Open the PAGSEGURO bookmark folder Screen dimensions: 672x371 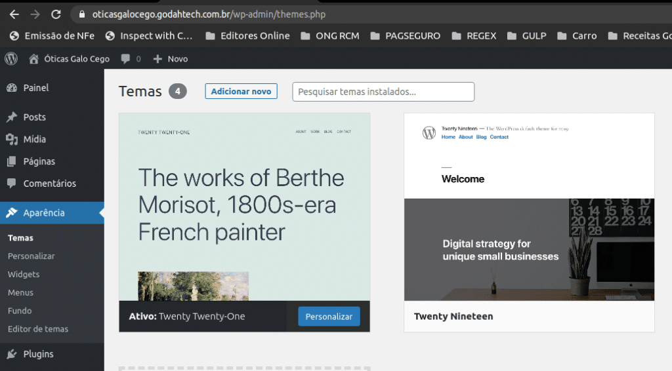[x=406, y=36]
